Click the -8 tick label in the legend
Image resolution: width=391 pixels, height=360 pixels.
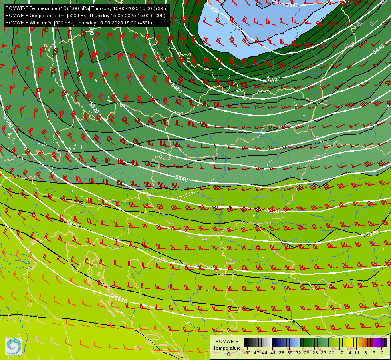pos(365,353)
